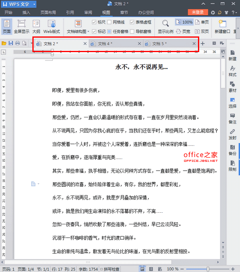The height and width of the screenshot is (272, 240).
Task: Click the 显示比例 zoom magnifier icon
Action: coord(166,23)
